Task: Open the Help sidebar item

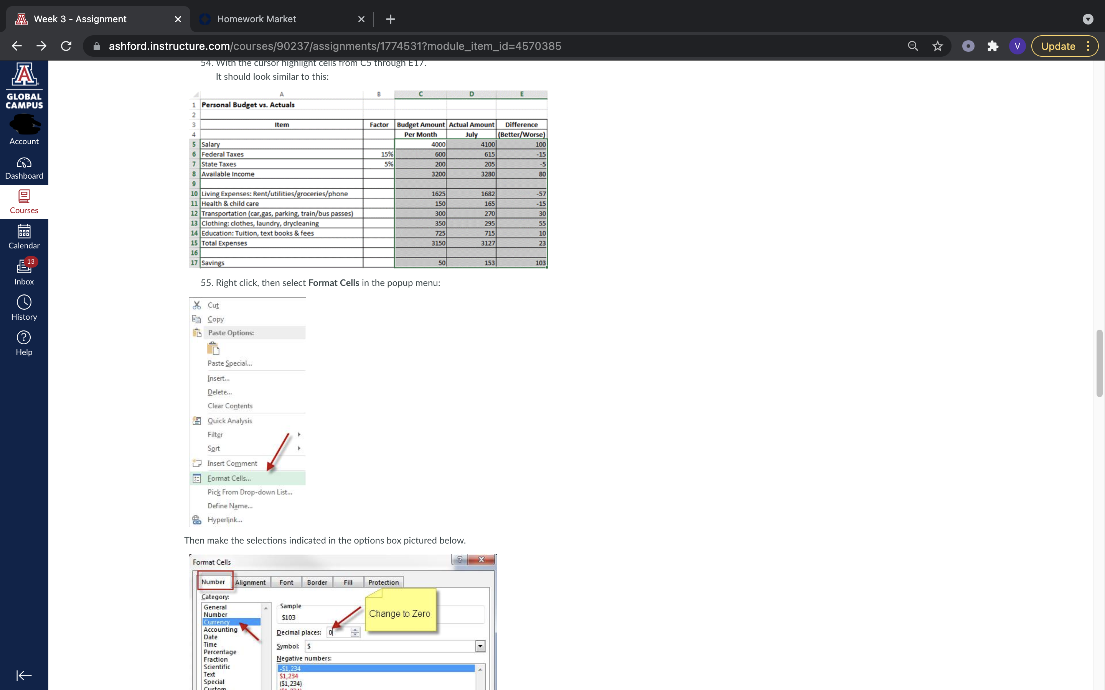Action: point(24,343)
